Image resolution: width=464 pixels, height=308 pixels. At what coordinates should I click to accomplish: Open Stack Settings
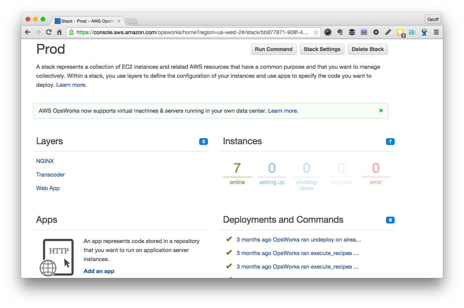322,49
